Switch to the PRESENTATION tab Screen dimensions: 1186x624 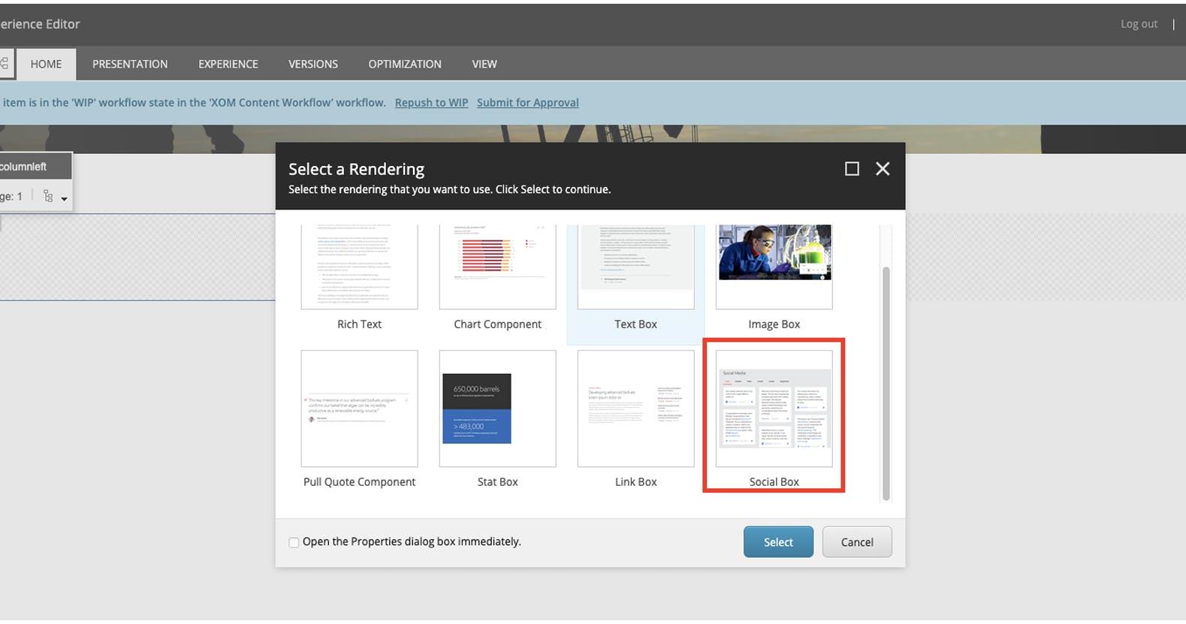[x=130, y=64]
